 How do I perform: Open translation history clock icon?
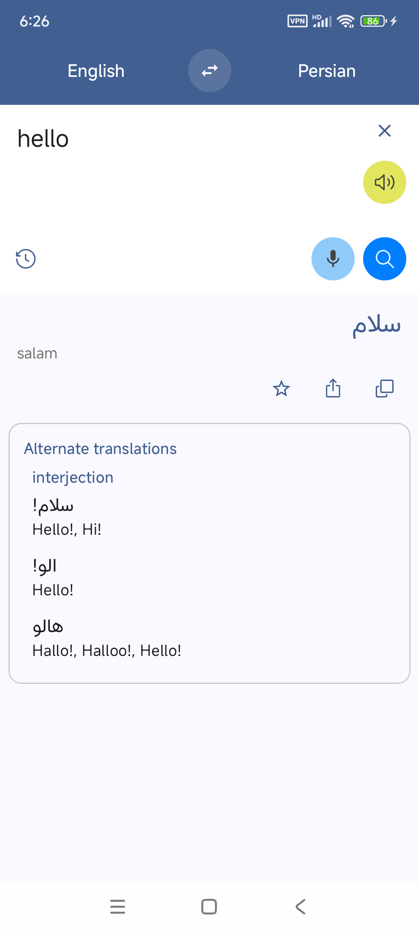(26, 259)
